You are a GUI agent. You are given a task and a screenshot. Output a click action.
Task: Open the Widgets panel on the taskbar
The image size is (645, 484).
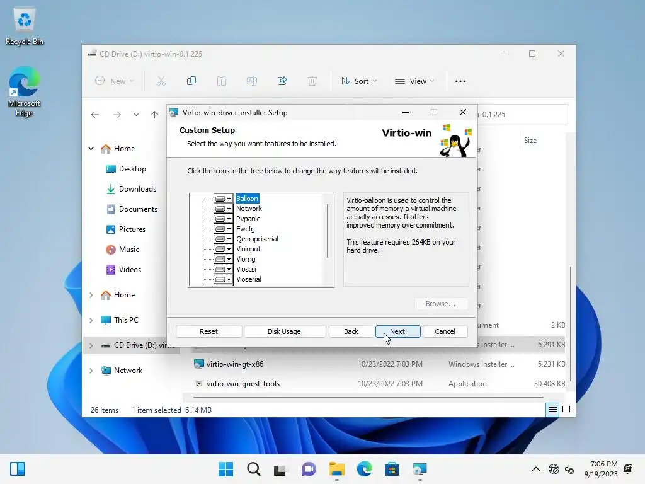pyautogui.click(x=18, y=469)
